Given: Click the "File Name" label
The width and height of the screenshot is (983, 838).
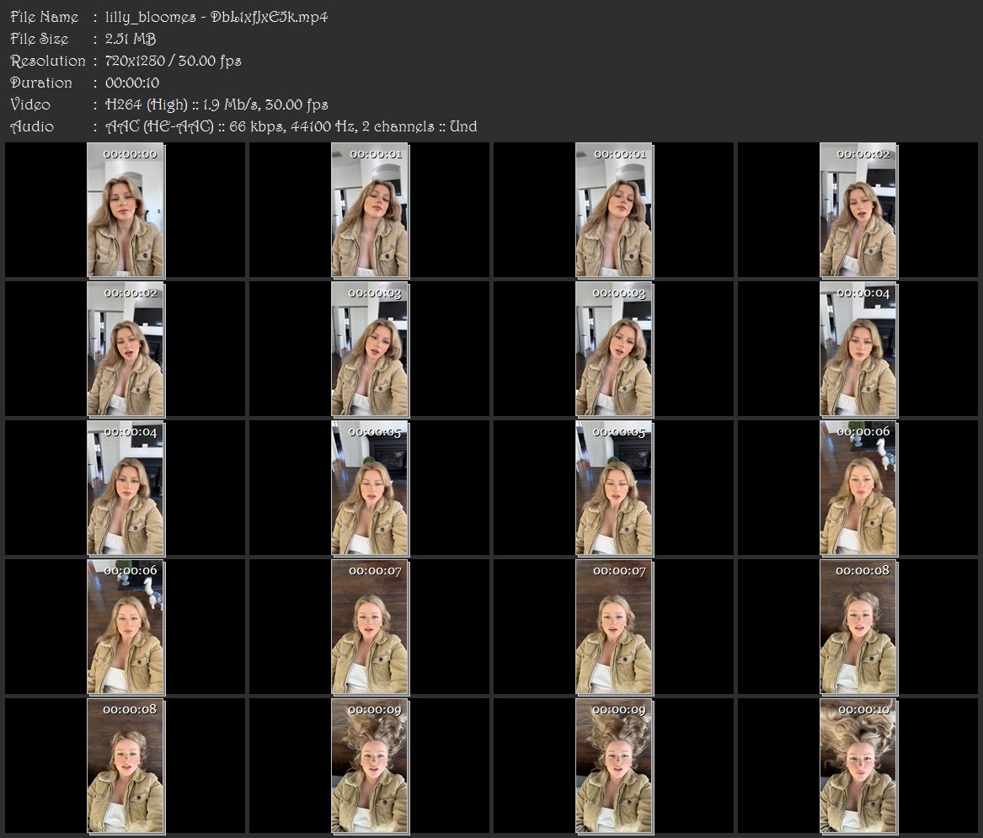Looking at the screenshot, I should coord(45,17).
